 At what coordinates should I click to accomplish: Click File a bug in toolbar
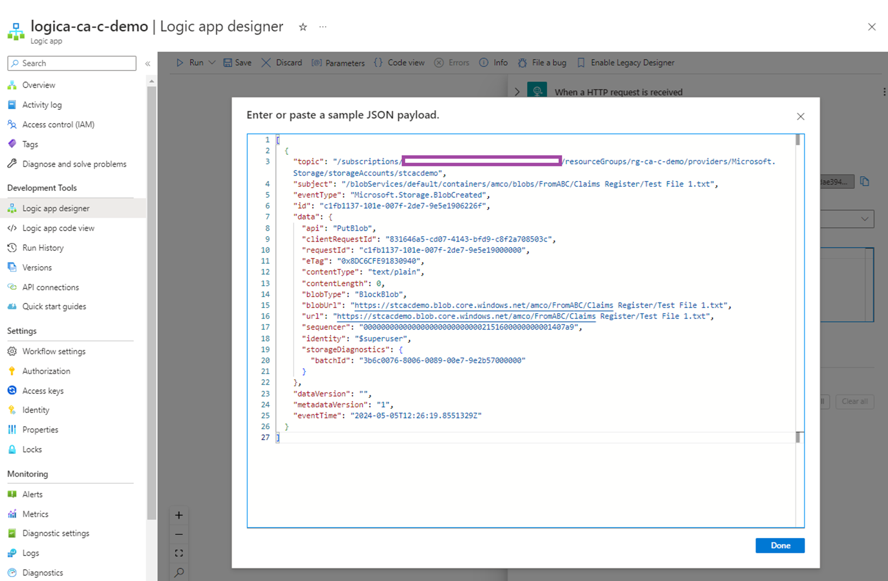pyautogui.click(x=542, y=63)
